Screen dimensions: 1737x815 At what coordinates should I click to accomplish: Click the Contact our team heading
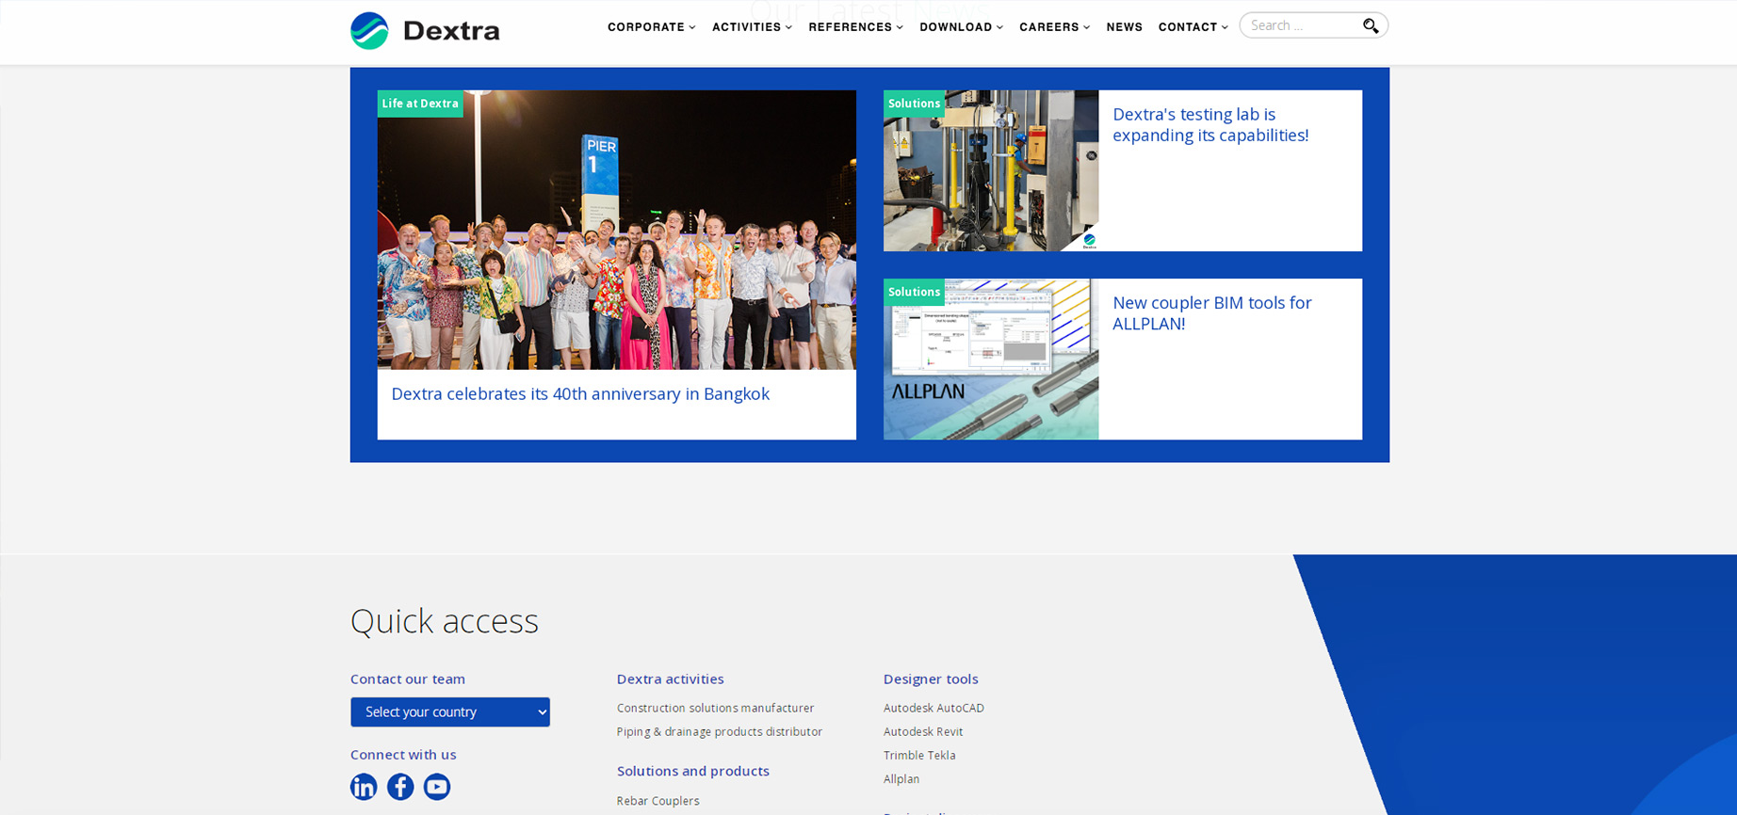tap(408, 679)
